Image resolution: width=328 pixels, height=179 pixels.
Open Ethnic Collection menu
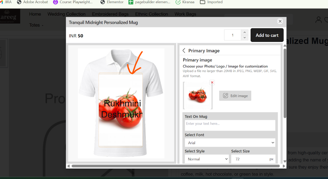tap(151, 14)
